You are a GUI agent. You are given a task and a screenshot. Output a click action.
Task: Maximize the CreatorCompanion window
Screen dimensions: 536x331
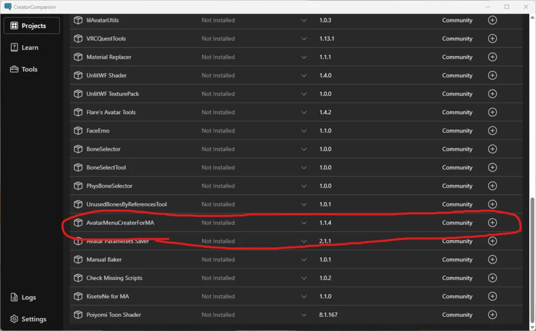(x=507, y=7)
